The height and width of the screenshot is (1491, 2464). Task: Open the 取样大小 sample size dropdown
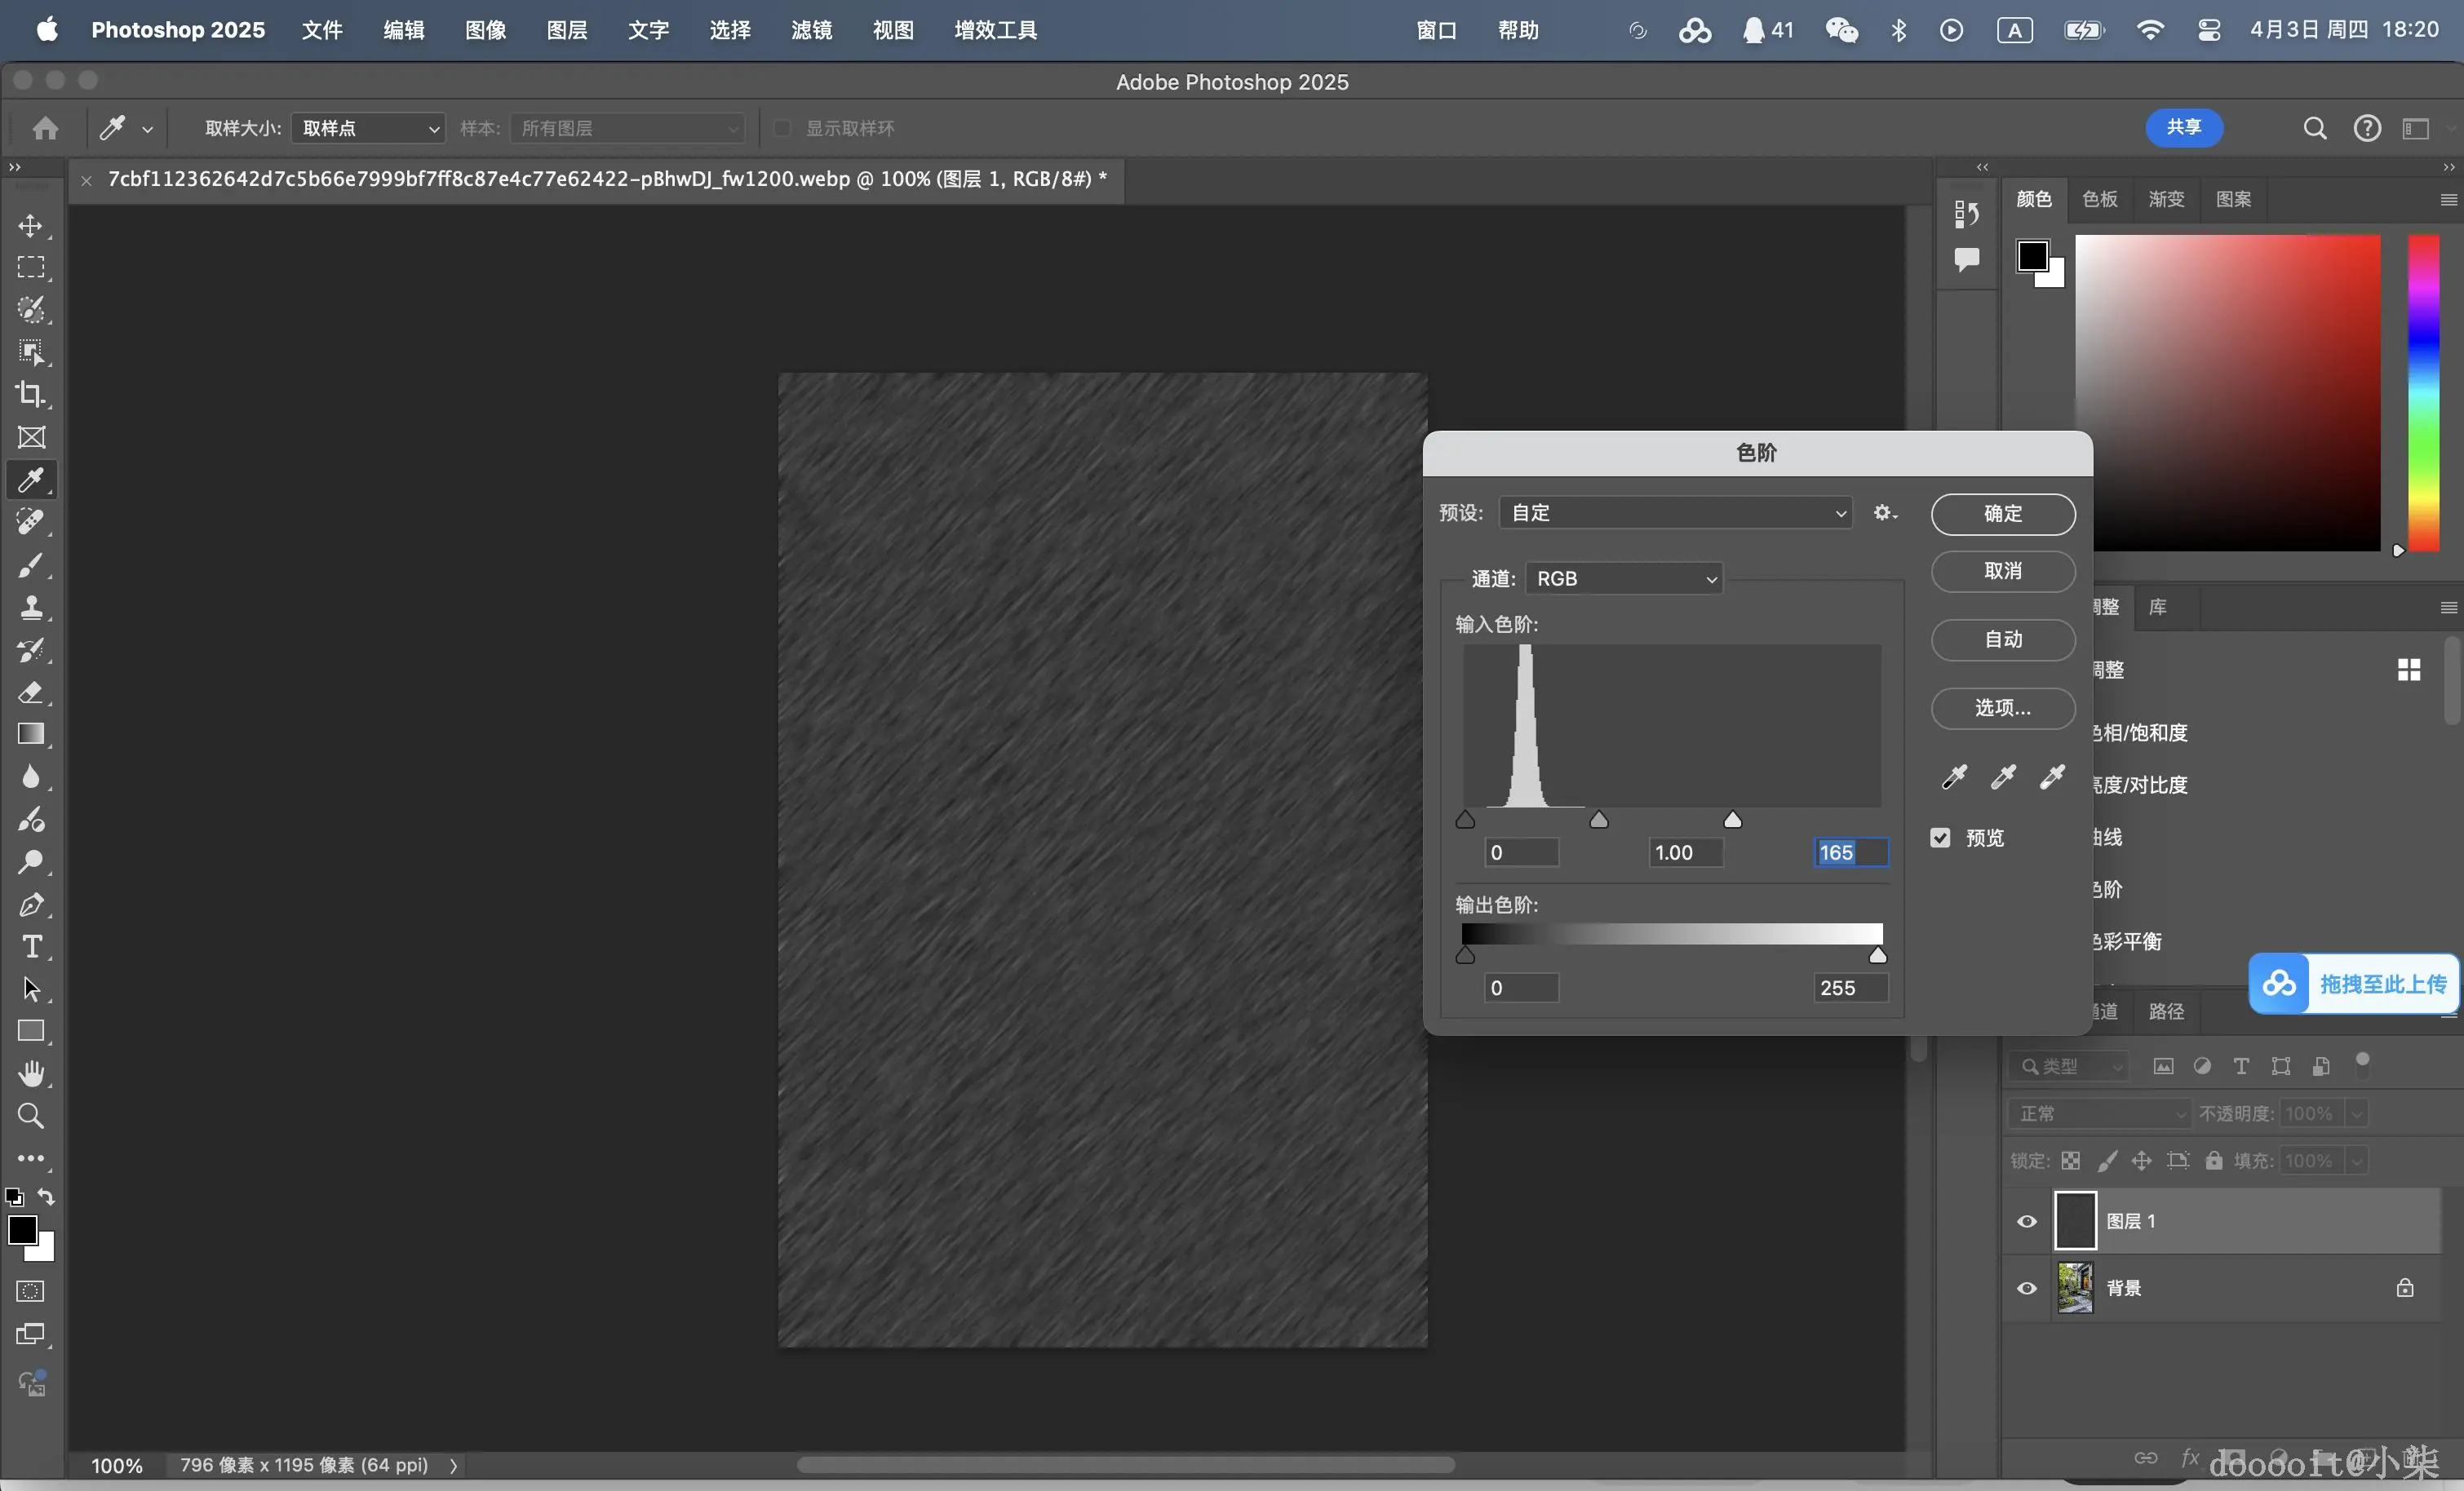(368, 128)
